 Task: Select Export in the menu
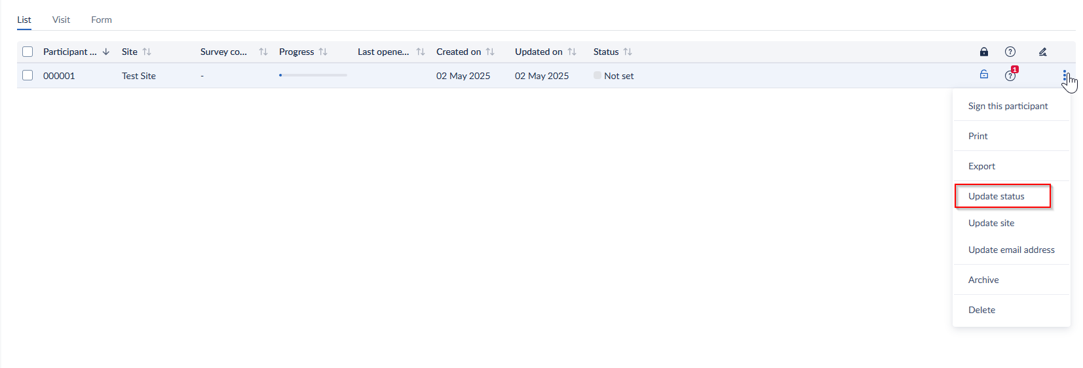(981, 166)
